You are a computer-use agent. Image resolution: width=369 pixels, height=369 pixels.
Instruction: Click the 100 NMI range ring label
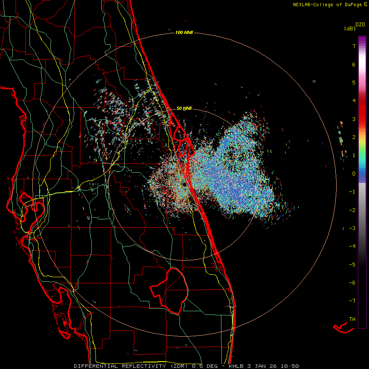coord(184,32)
